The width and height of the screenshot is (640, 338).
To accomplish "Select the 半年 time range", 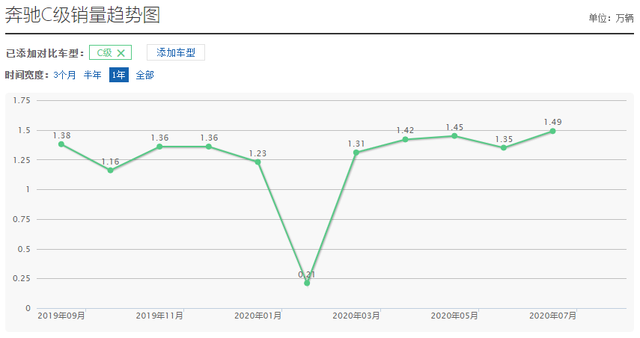I will [x=92, y=75].
